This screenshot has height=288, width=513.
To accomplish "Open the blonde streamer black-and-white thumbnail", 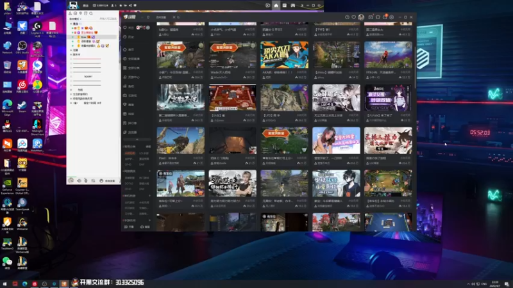I will (233, 183).
